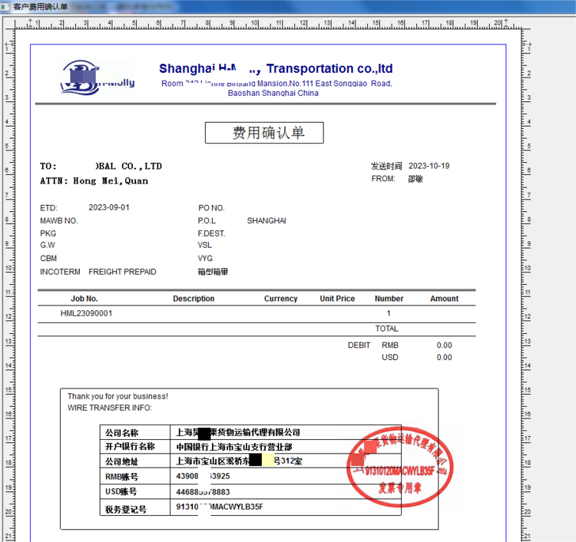This screenshot has width=576, height=542.
Task: Click the USD账号 label cell
Action: (x=135, y=491)
